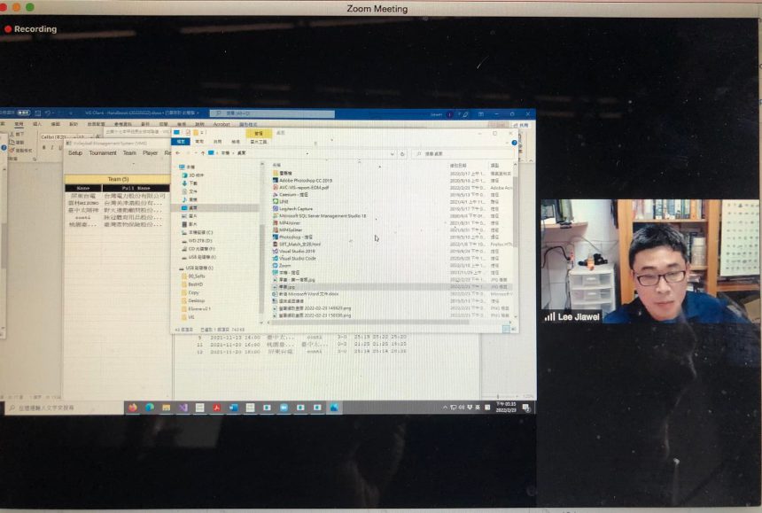Screen dimensions: 762x513
Task: Adjust the Word zoom slider in status bar
Action: tap(498, 396)
